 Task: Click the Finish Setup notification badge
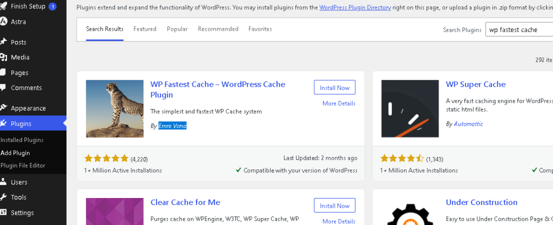[x=52, y=6]
